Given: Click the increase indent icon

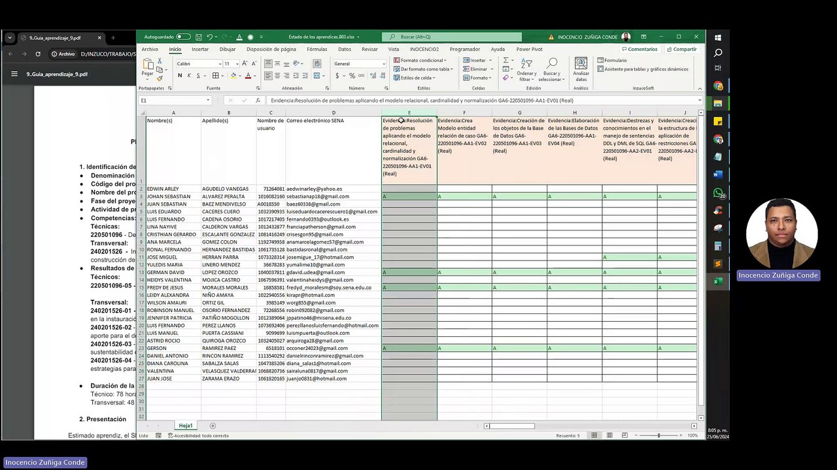Looking at the screenshot, I should [x=305, y=76].
